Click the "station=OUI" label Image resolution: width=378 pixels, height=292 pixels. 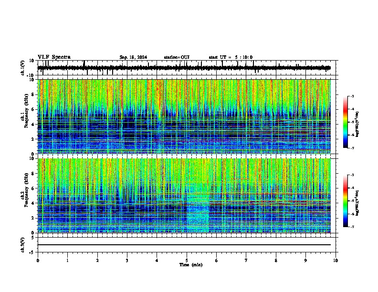(x=177, y=57)
